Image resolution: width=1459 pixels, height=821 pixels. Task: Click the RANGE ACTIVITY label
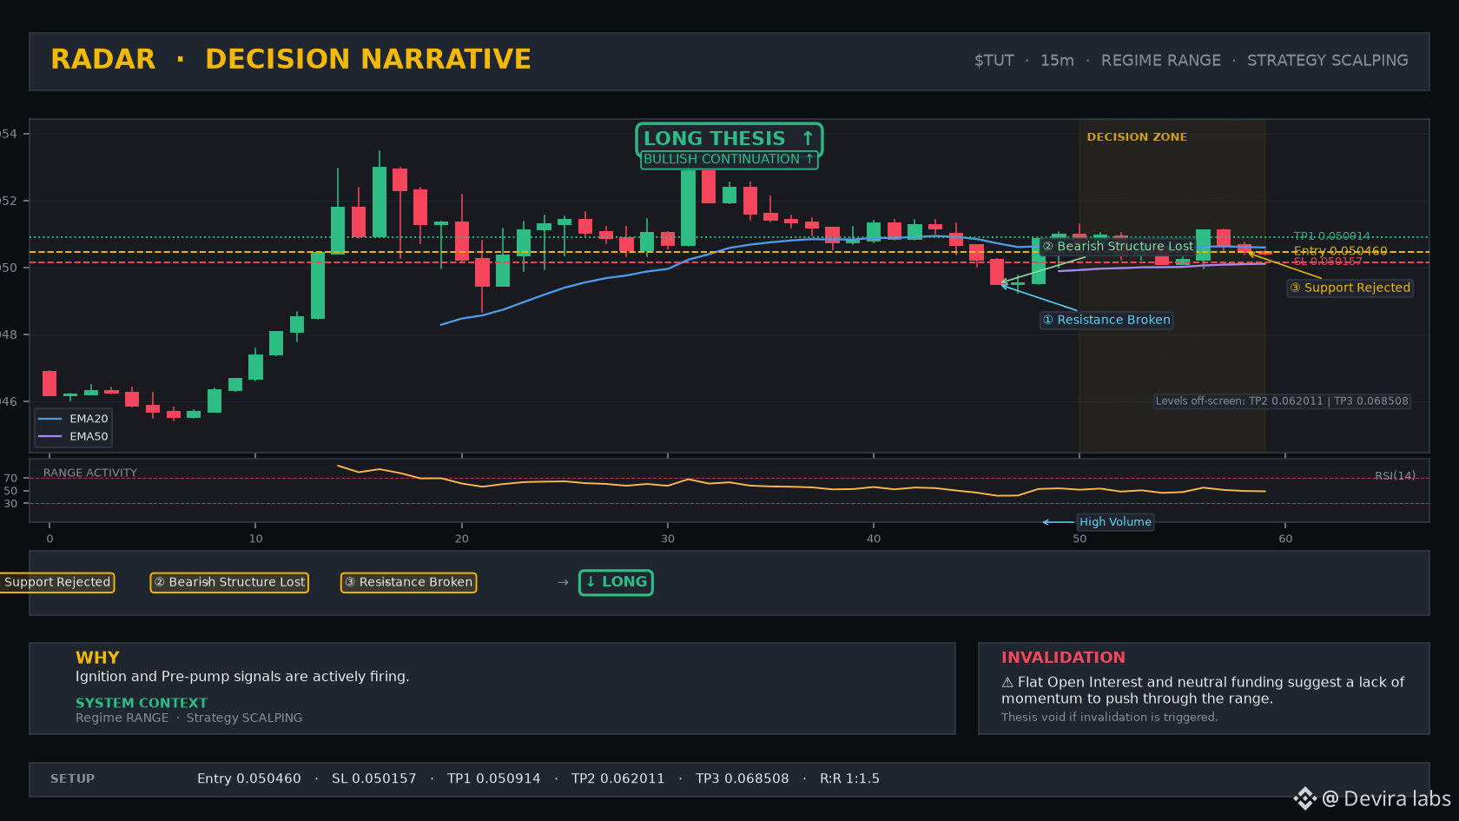click(90, 473)
